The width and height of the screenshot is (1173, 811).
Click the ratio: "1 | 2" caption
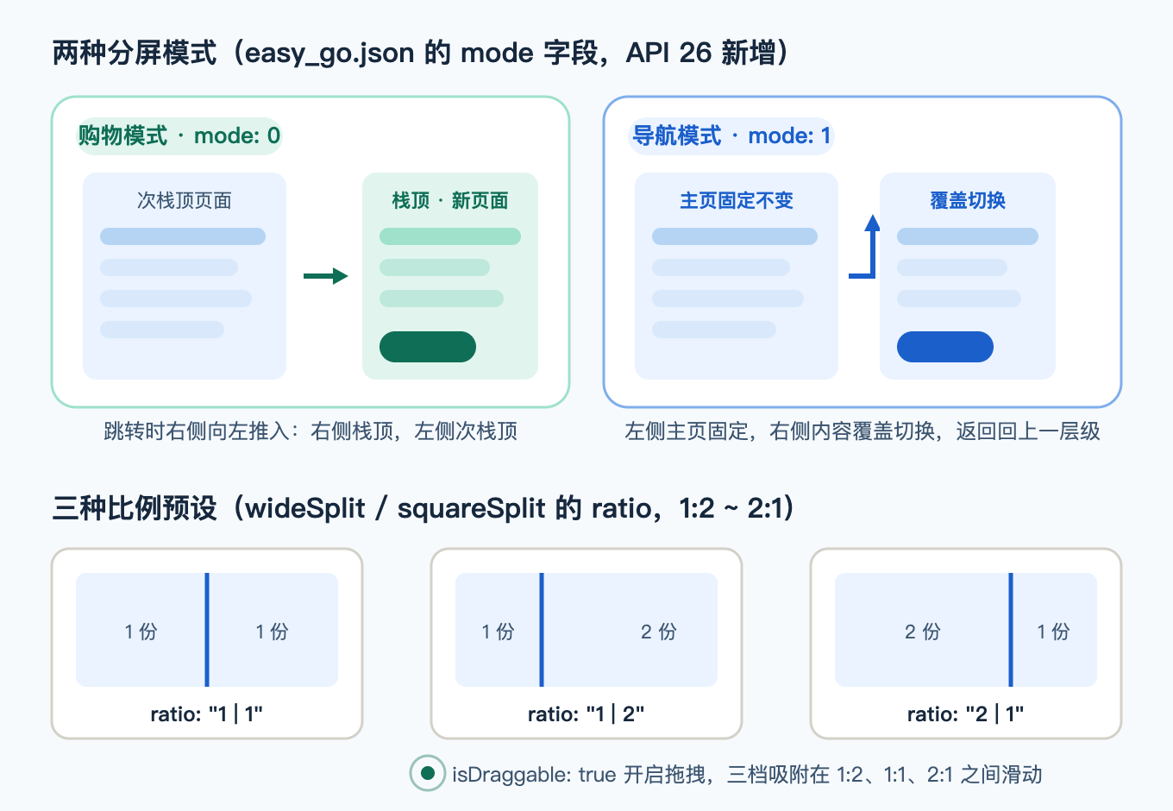(586, 714)
